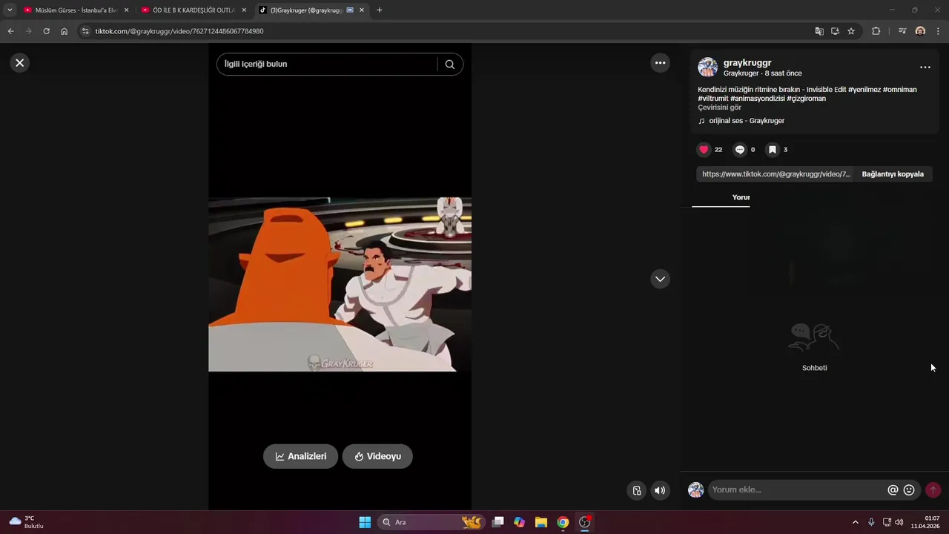Click the install app icon in address bar

(x=835, y=31)
